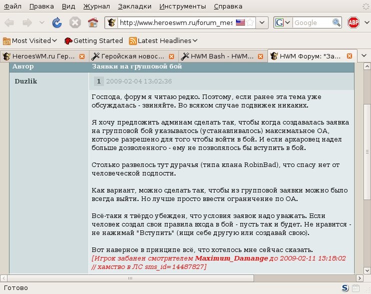Click the horizontal scrollbar thumb
The width and height of the screenshot is (371, 294).
(130, 278)
